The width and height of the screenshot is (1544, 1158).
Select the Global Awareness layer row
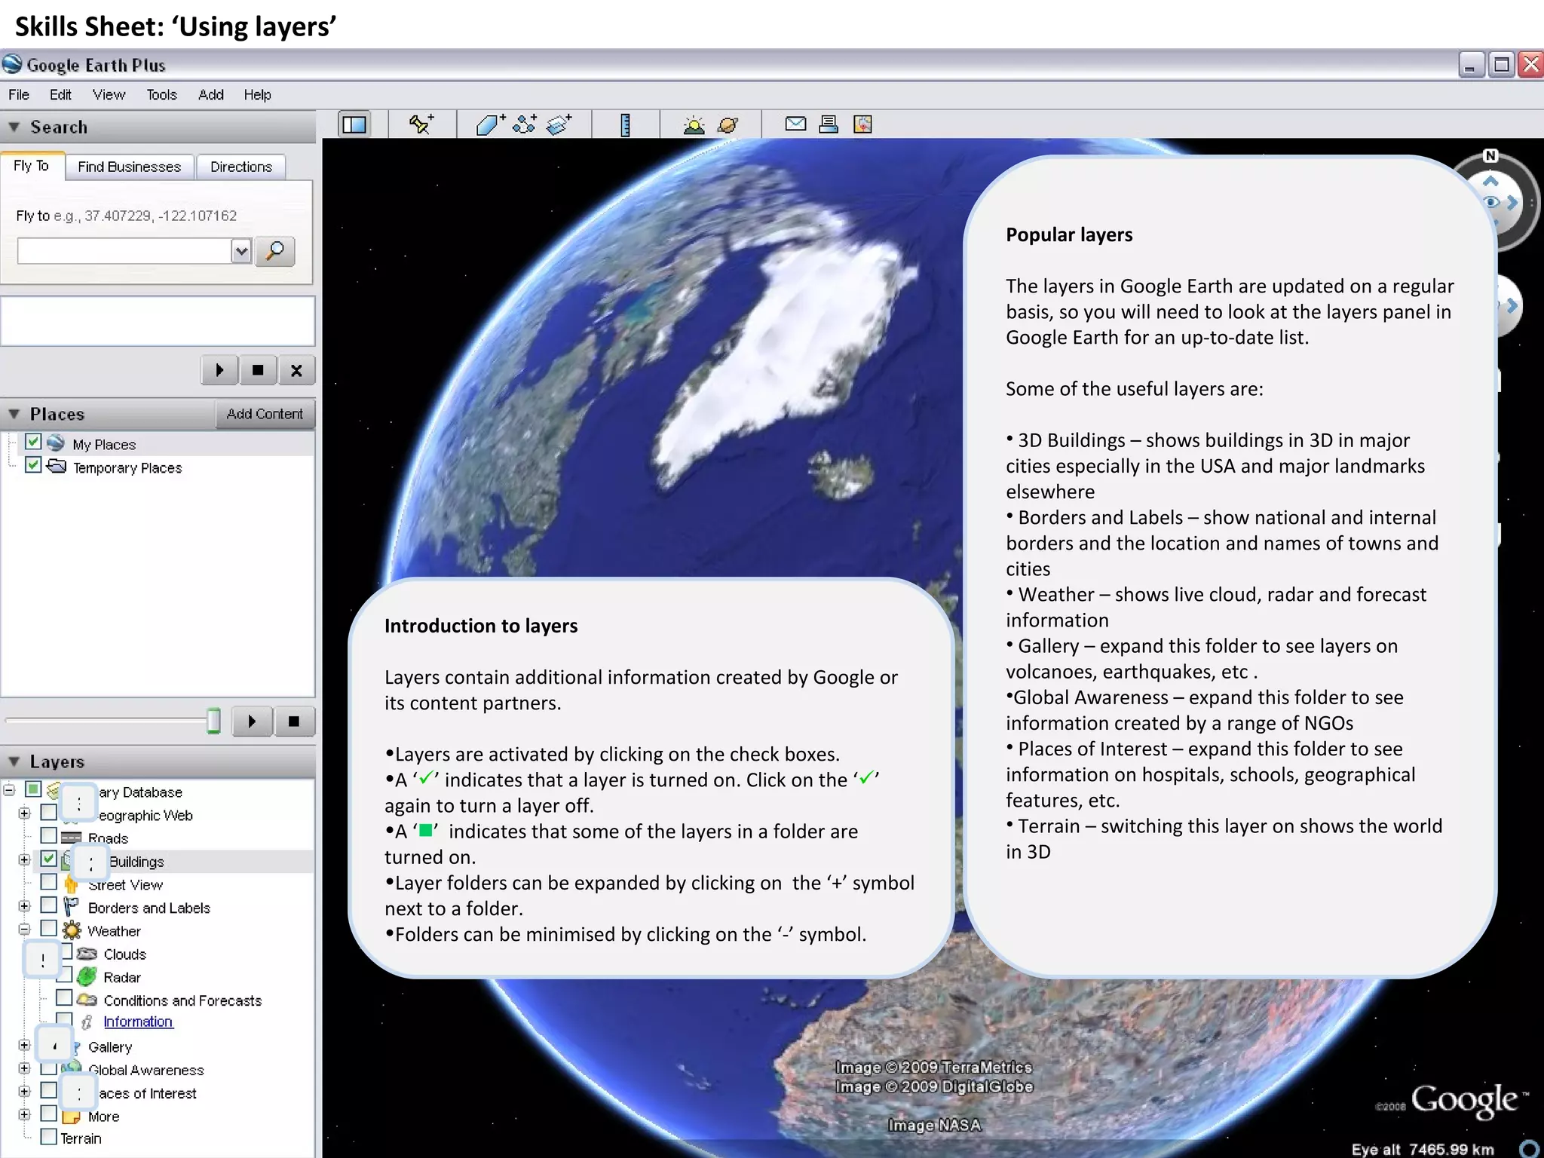146,1070
